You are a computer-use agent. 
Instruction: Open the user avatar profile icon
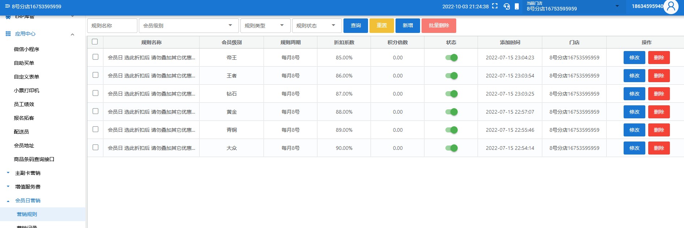pyautogui.click(x=671, y=7)
